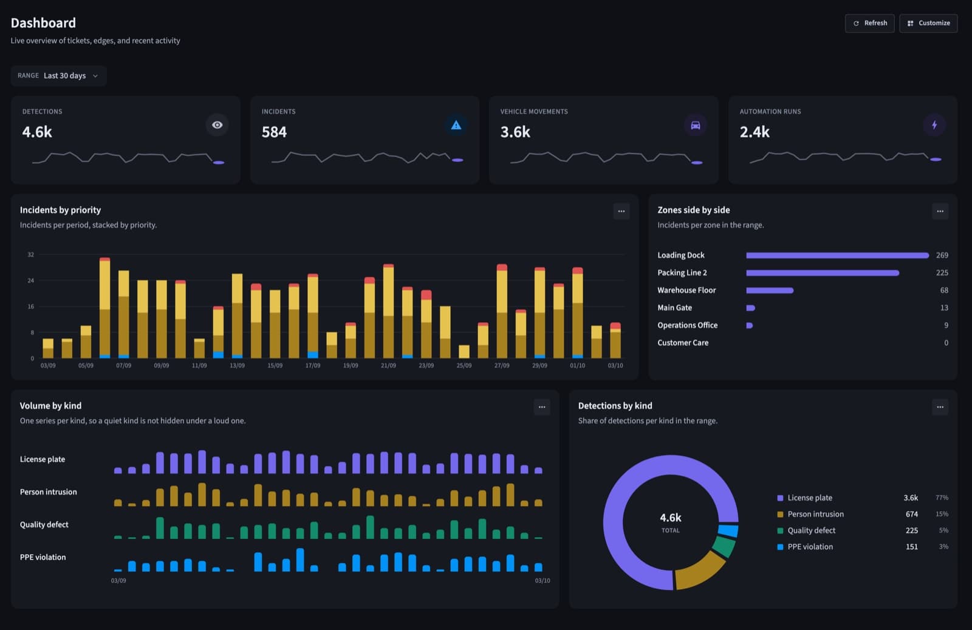The width and height of the screenshot is (972, 630).
Task: Click the License plate purple legend swatch
Action: [780, 498]
